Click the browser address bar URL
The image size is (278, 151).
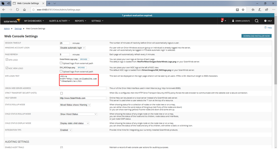click(59, 10)
